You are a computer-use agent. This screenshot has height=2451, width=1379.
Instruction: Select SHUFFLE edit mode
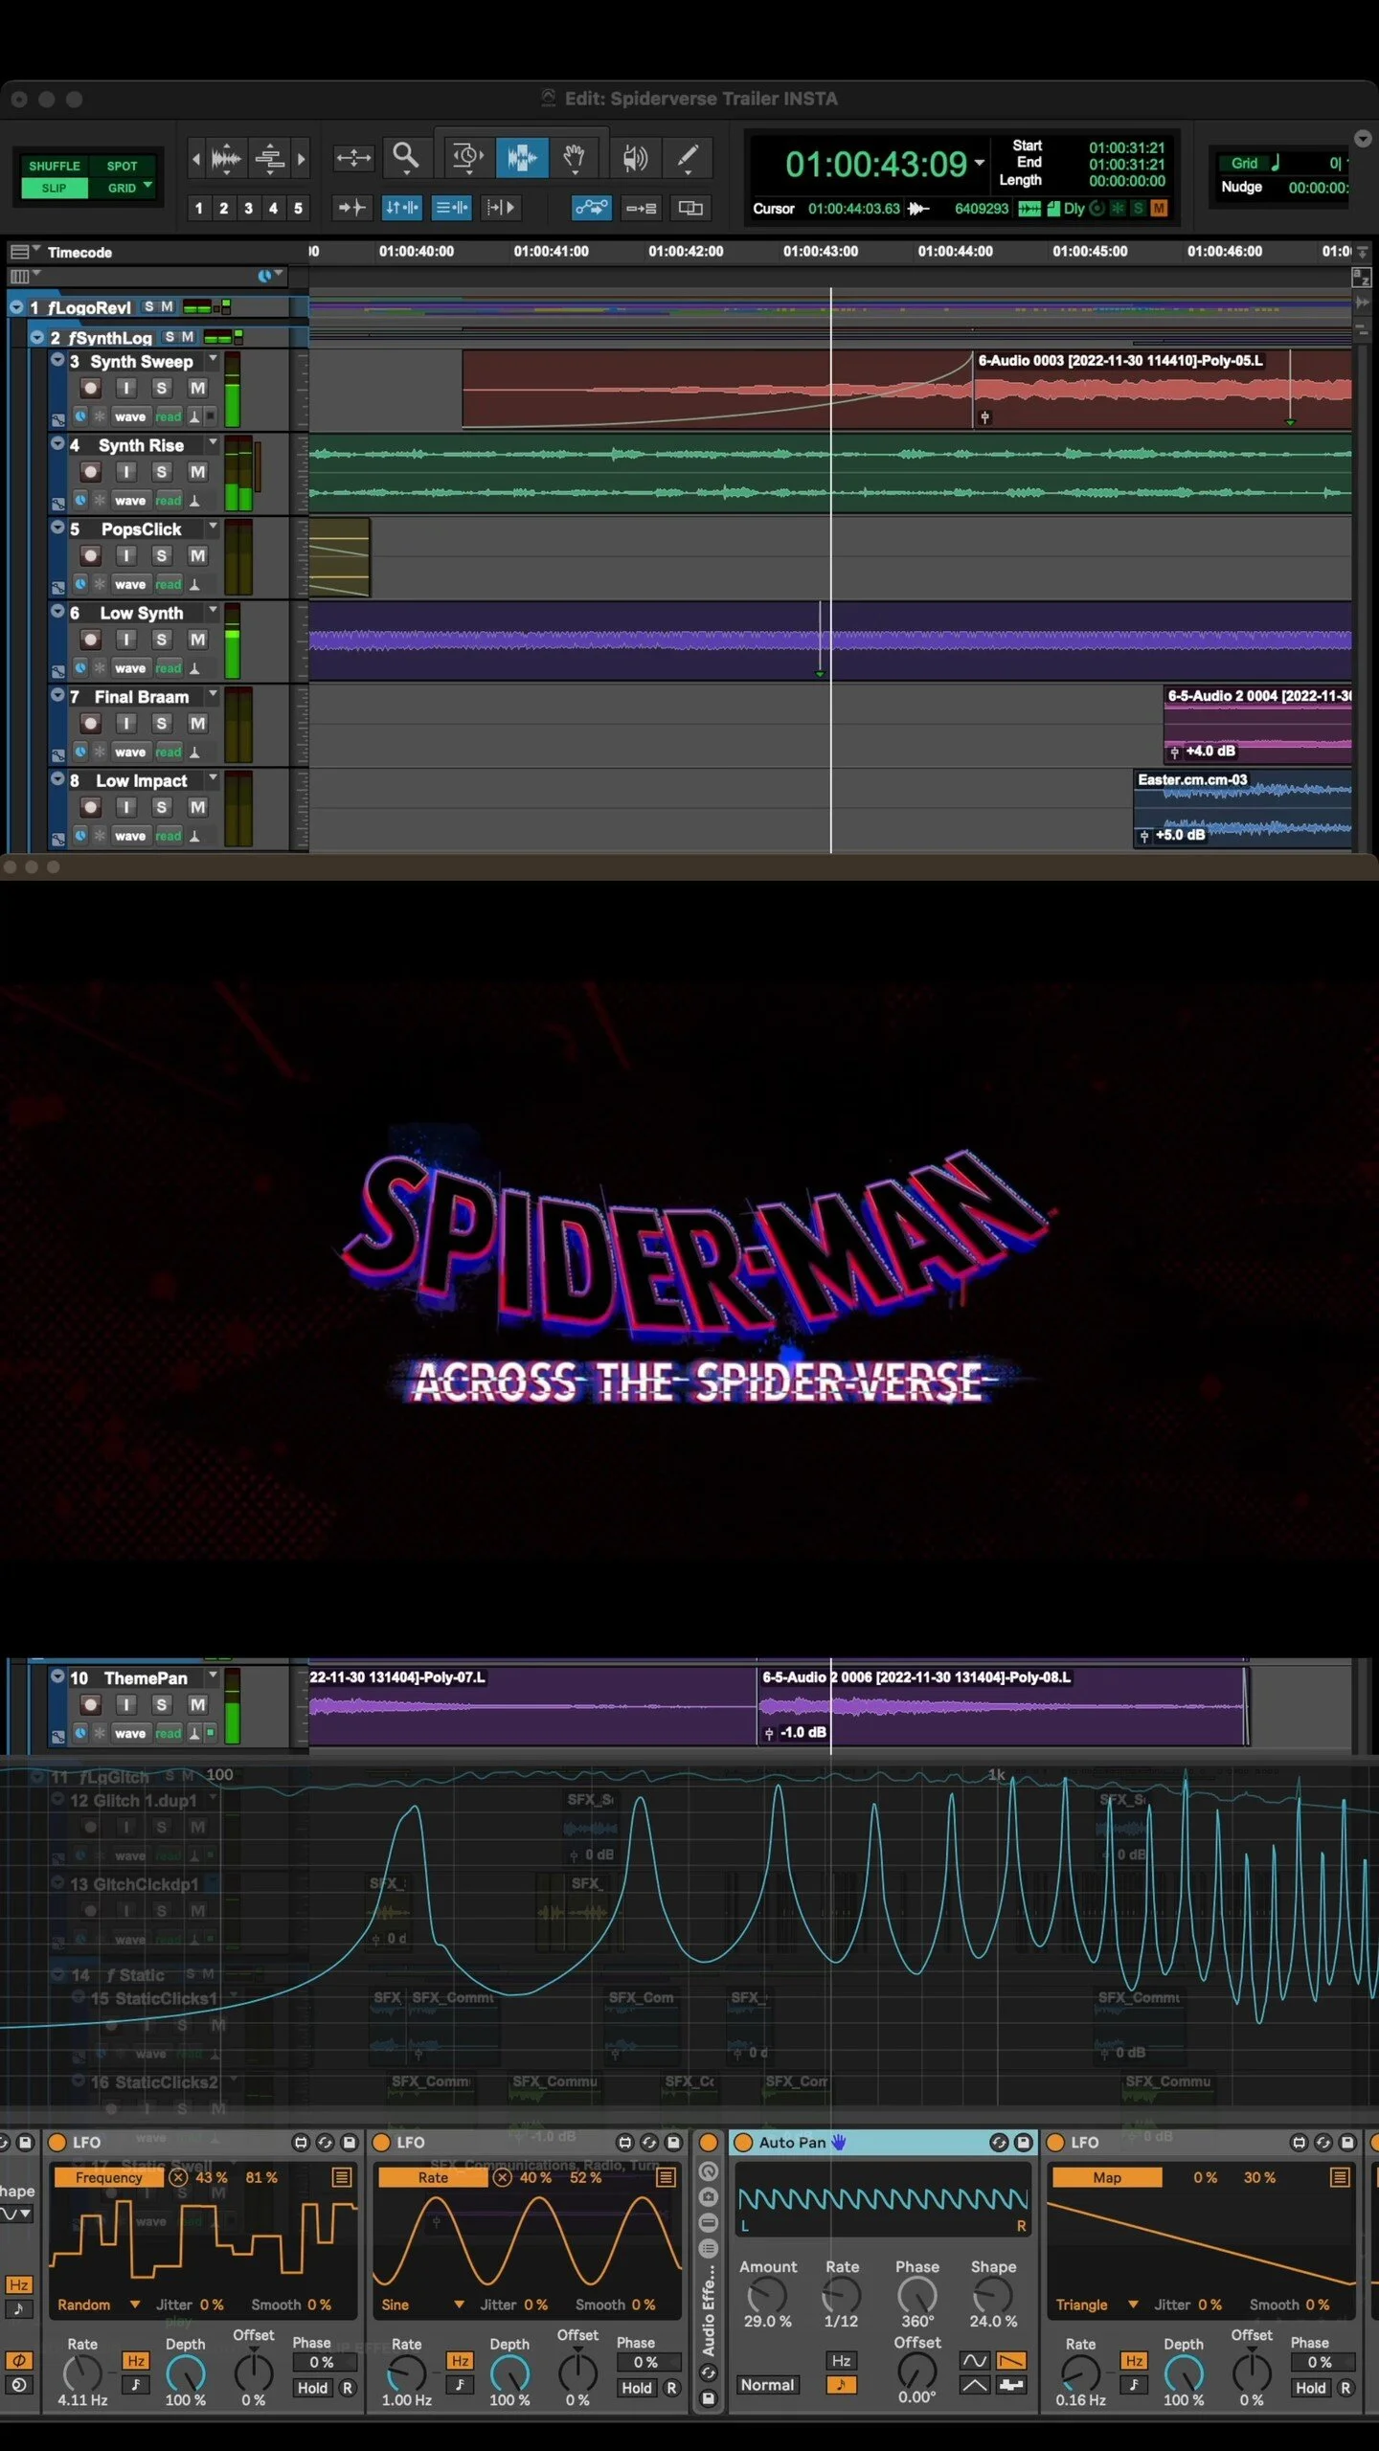(55, 166)
